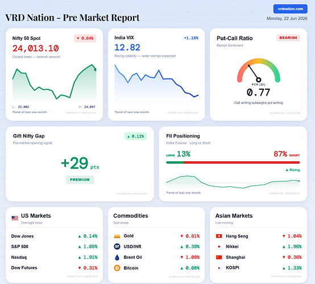
Task: Click the Put-Call Ratio gauge needle
Action: tap(254, 73)
